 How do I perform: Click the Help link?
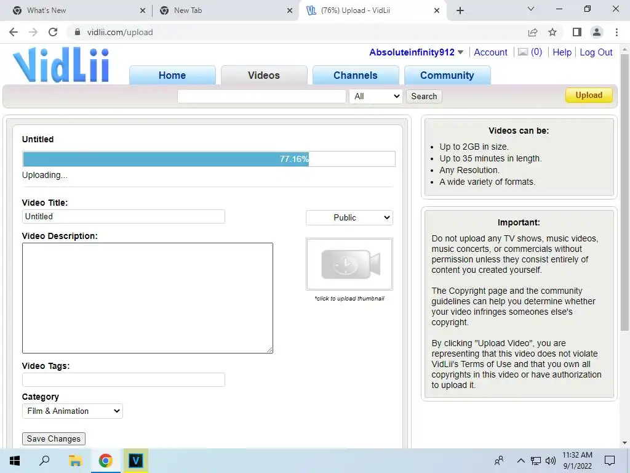coord(562,52)
